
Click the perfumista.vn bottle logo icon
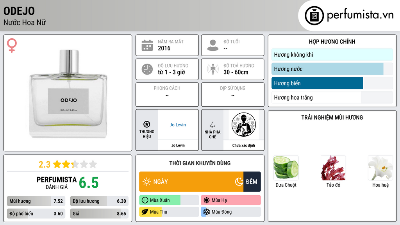pos(314,16)
